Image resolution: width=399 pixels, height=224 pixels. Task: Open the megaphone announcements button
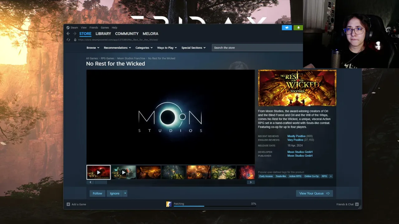point(287,28)
